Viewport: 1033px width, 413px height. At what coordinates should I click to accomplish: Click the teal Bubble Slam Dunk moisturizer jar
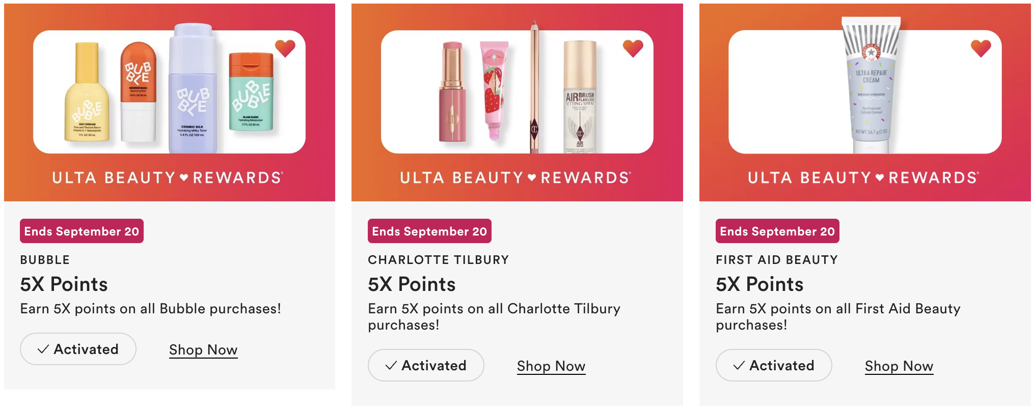pyautogui.click(x=251, y=94)
